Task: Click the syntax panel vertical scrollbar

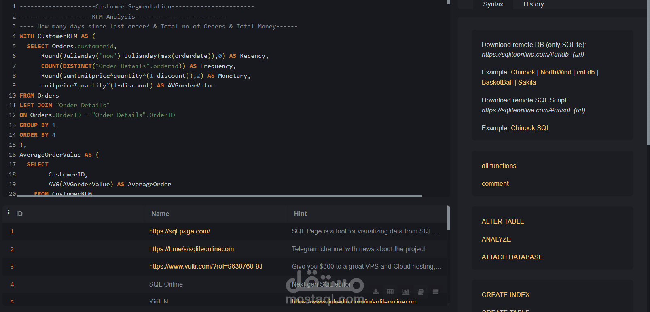Action: coord(648,73)
